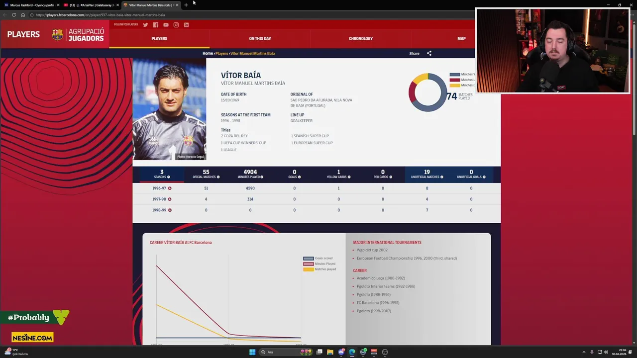Screen dimensions: 637x358
Task: Go to browser home icon
Action: click(x=22, y=15)
